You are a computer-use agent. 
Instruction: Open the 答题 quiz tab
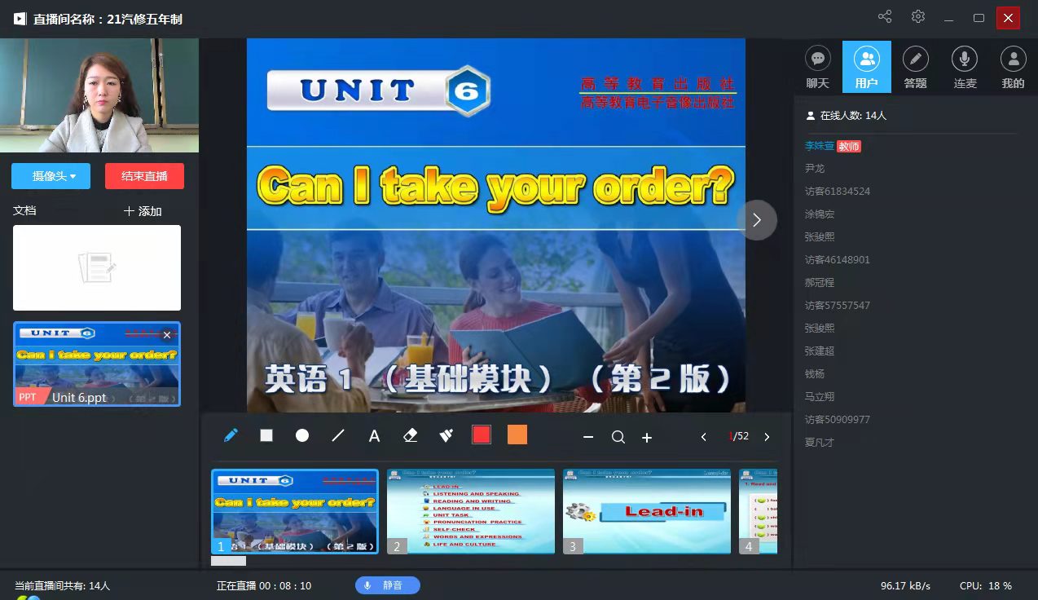[x=915, y=67]
